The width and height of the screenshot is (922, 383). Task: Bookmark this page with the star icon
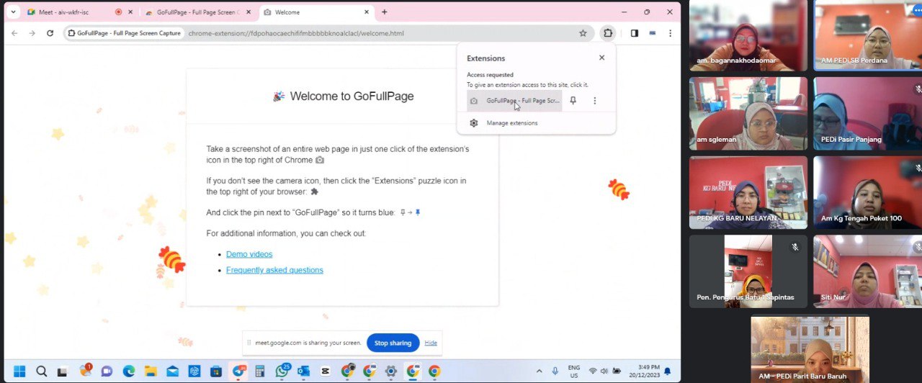[583, 33]
